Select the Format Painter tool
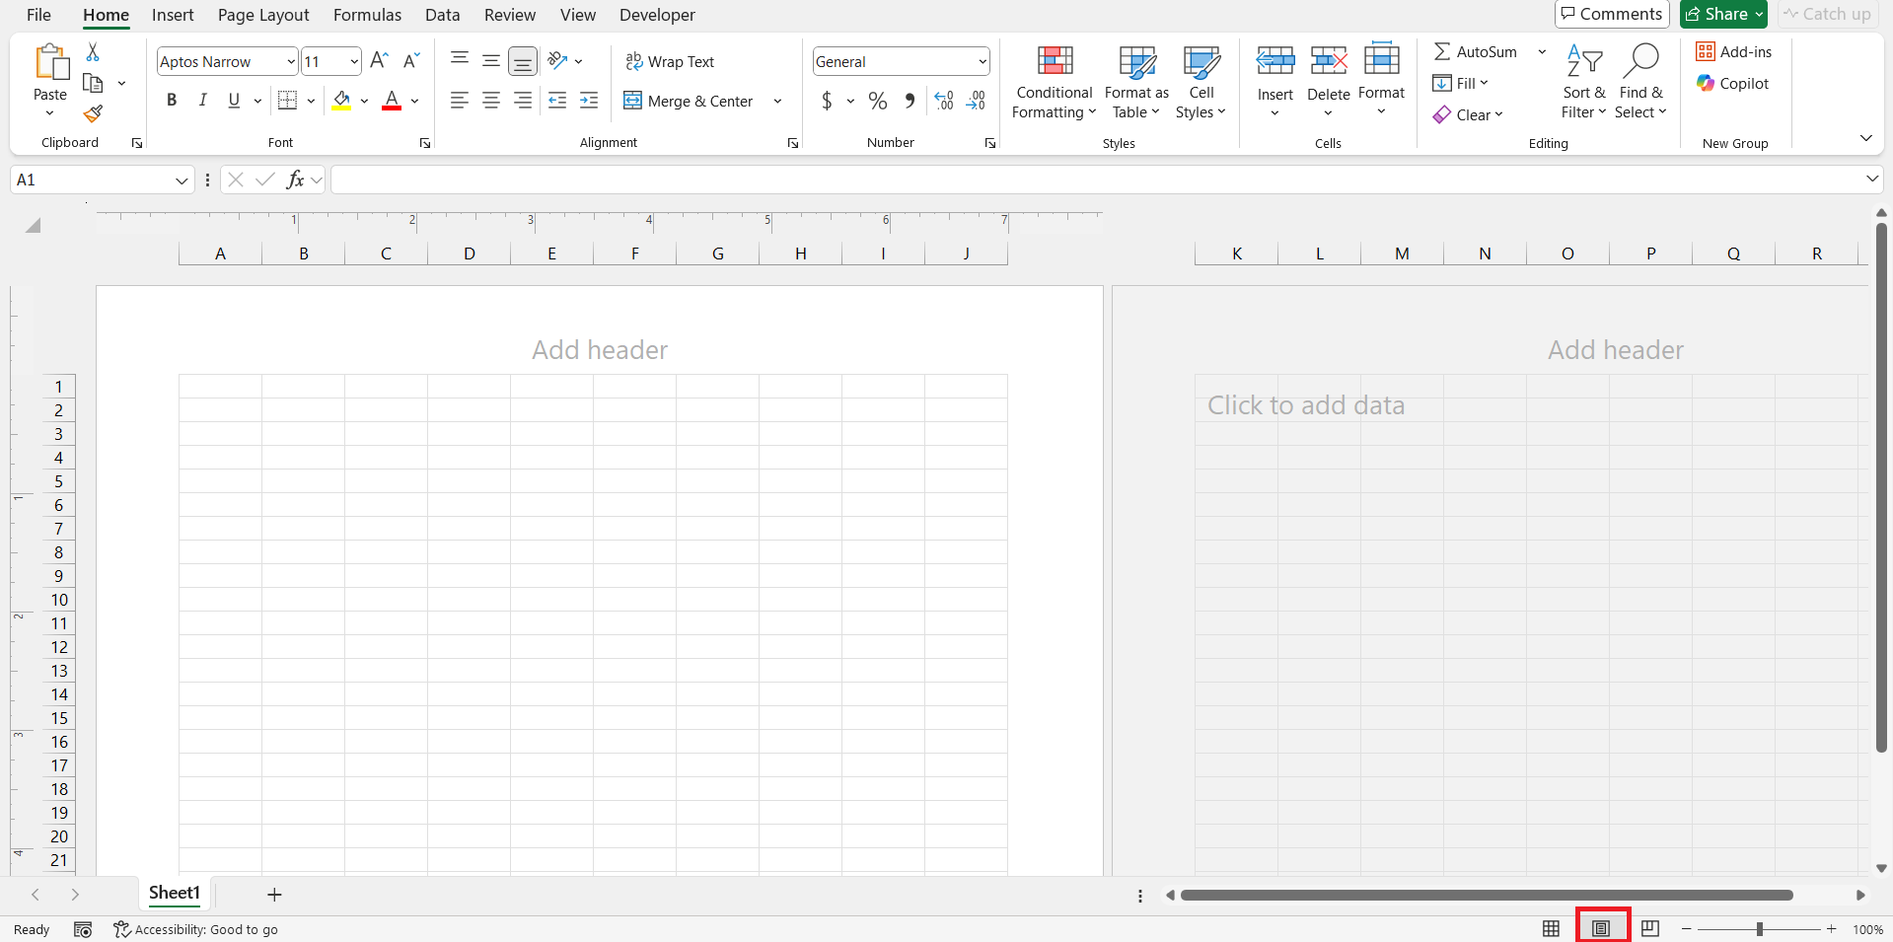1893x942 pixels. 94,113
